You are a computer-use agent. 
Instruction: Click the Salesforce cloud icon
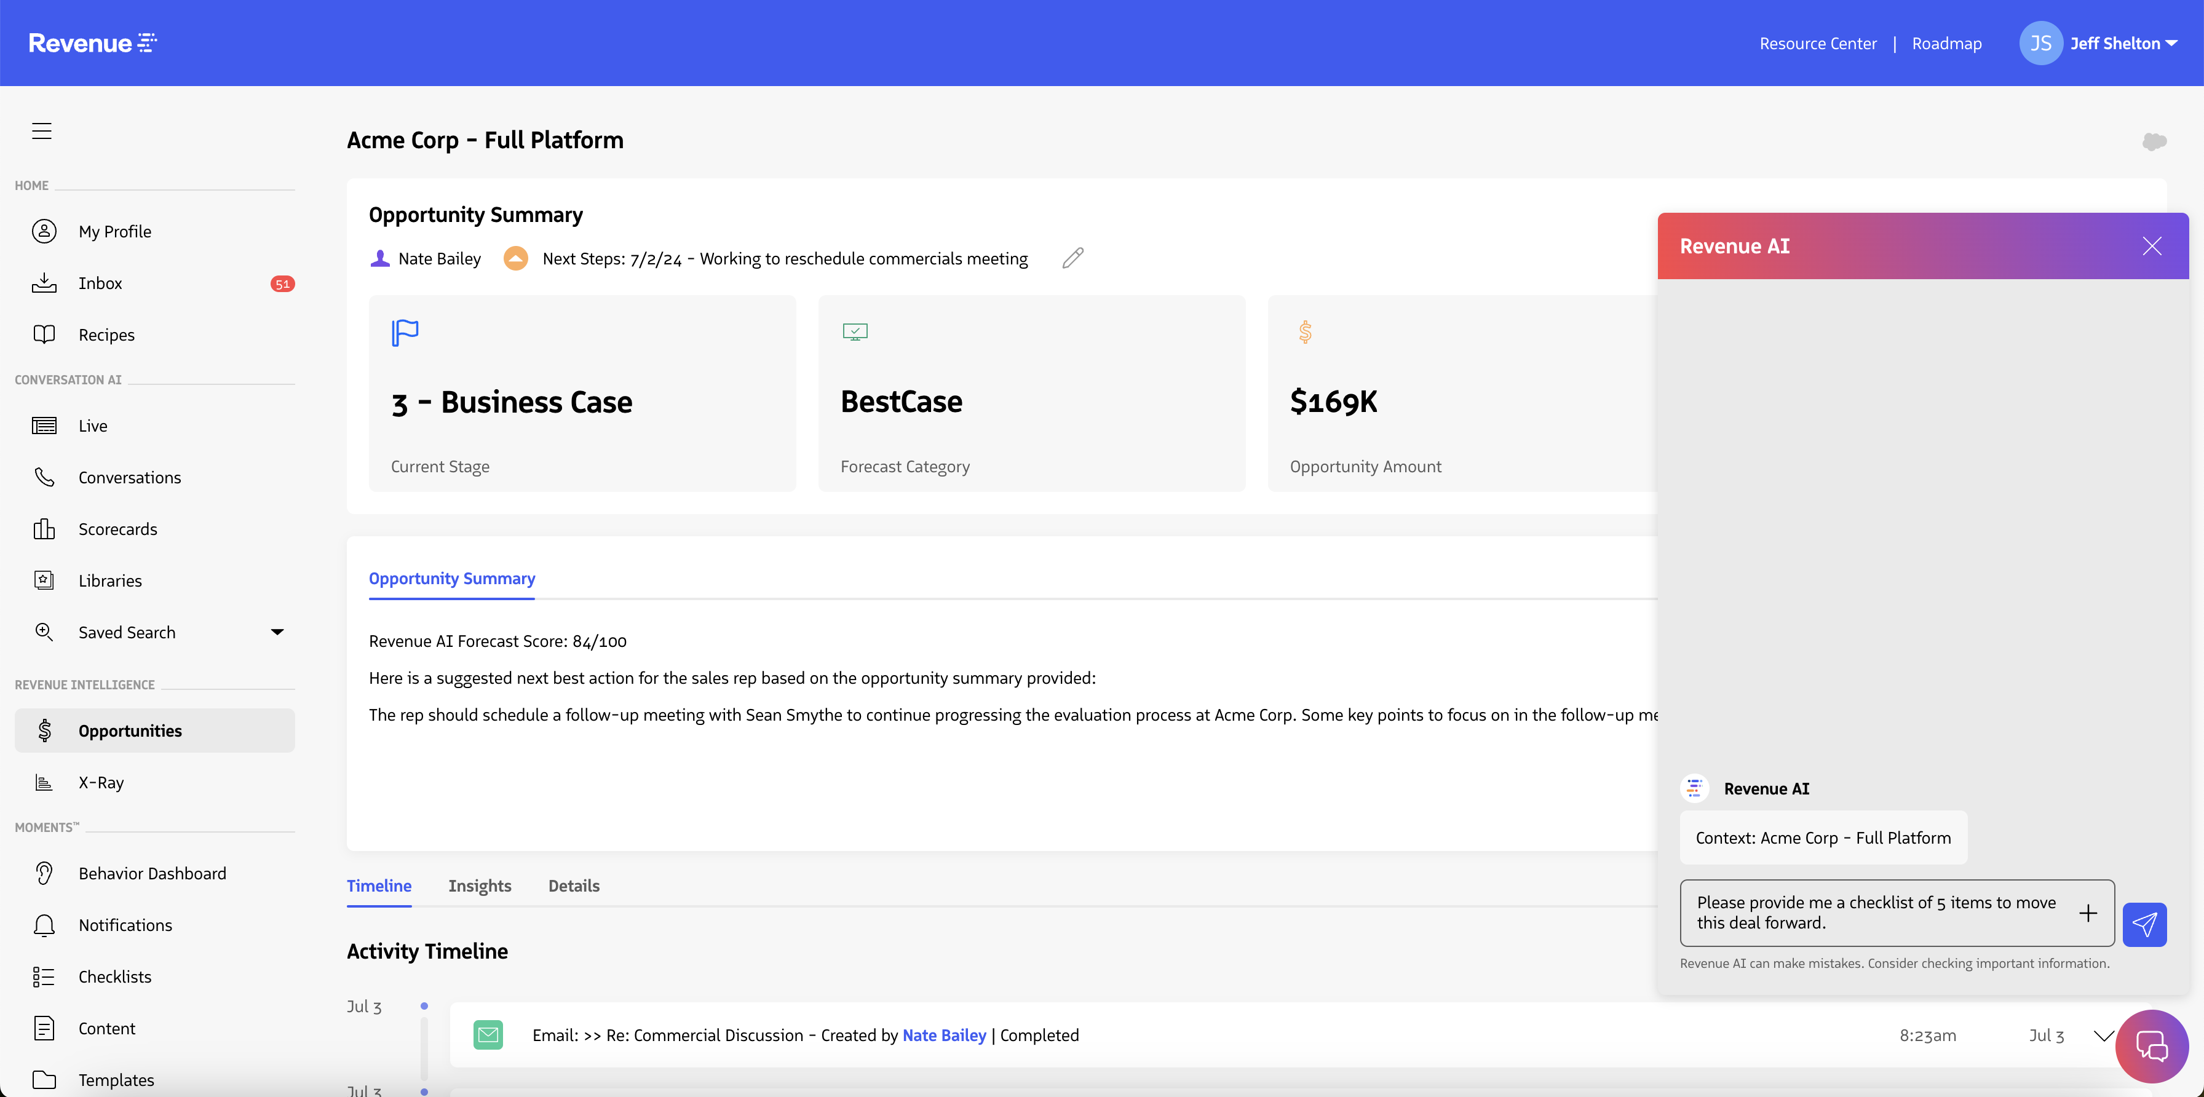2154,141
